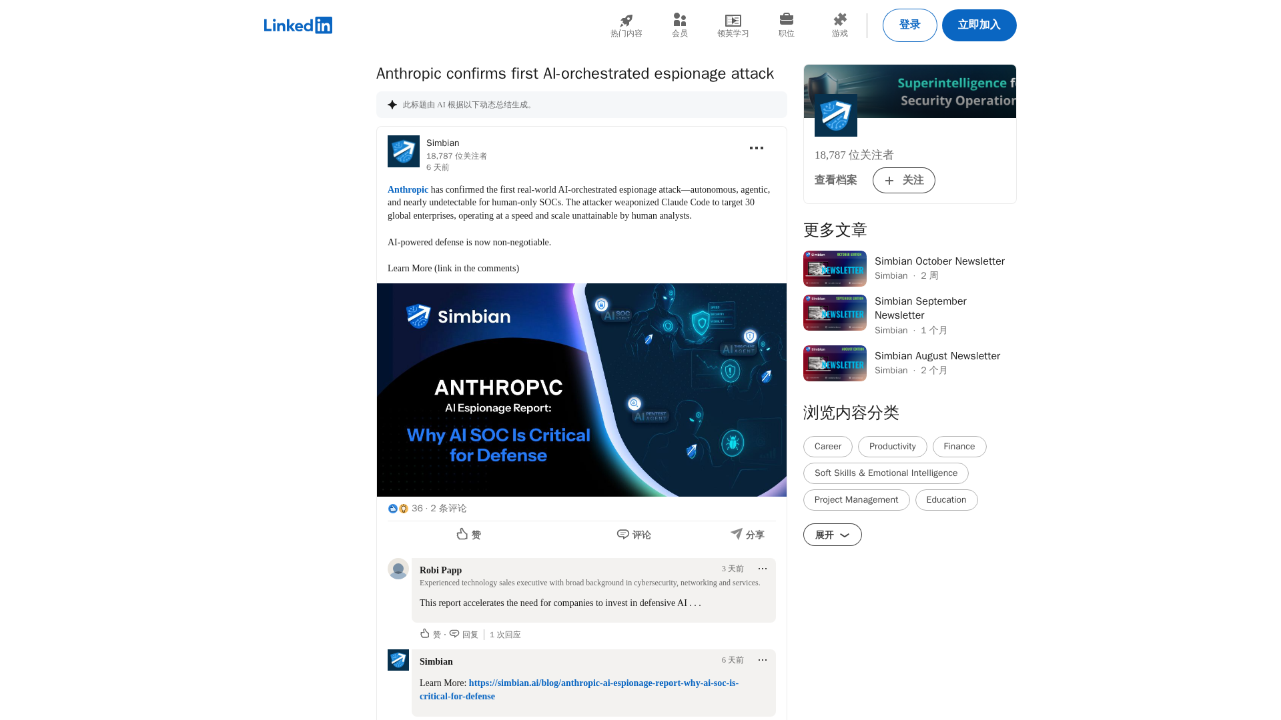Open the 游戏 puzzle piece icon
The image size is (1281, 720).
pos(839,20)
